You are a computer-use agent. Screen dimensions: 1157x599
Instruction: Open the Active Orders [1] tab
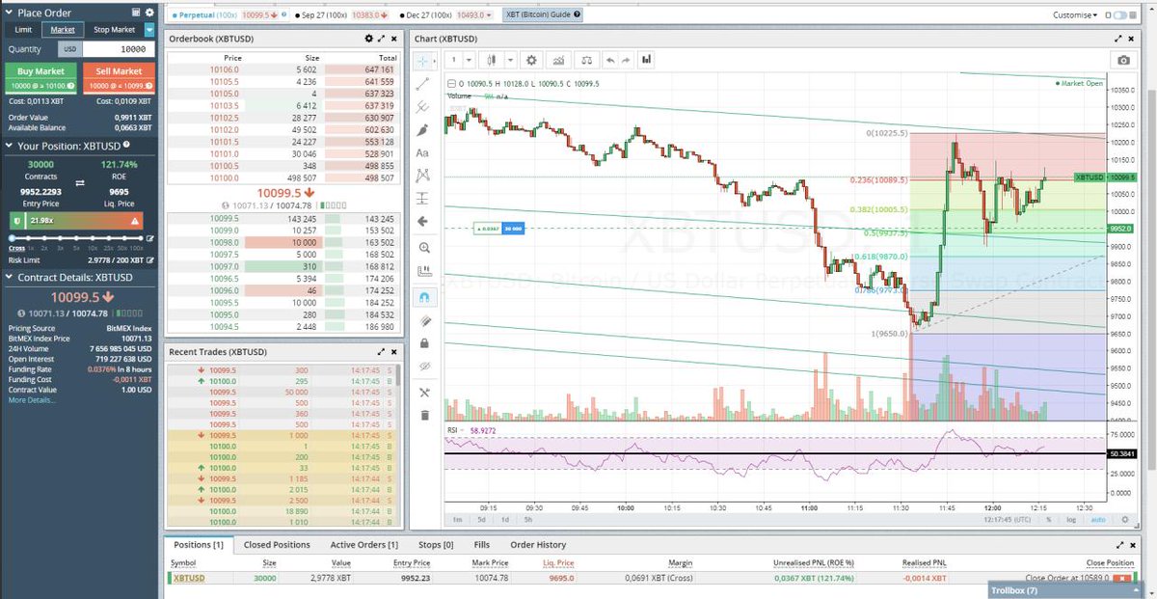click(x=364, y=545)
